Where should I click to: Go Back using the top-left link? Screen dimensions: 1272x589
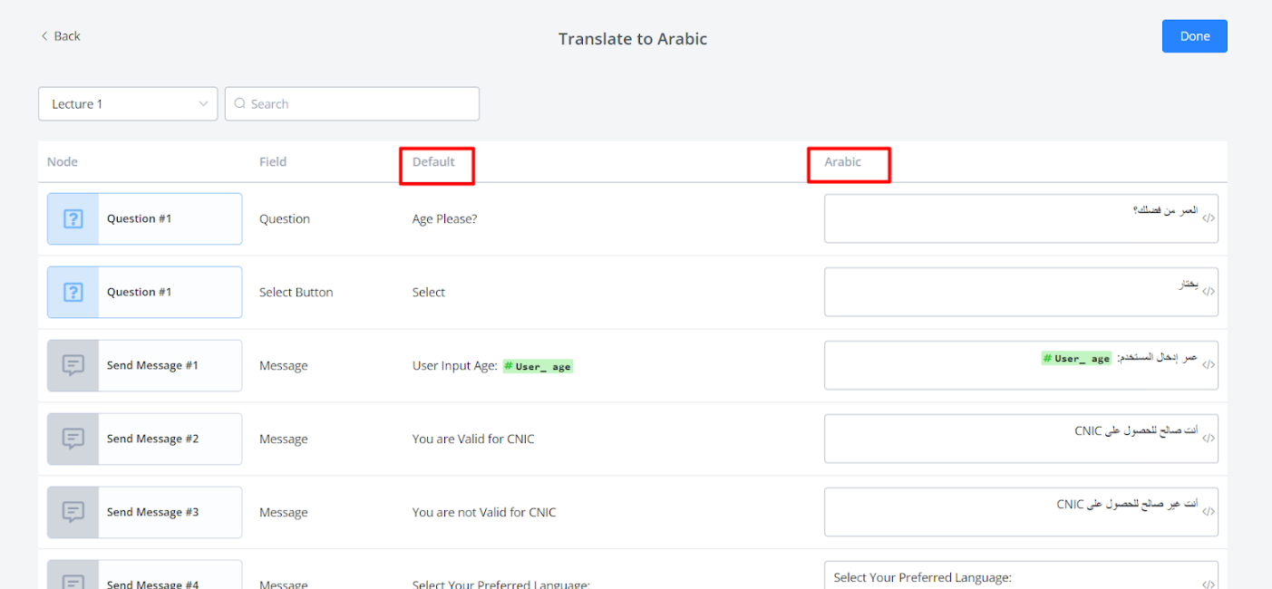click(x=61, y=36)
